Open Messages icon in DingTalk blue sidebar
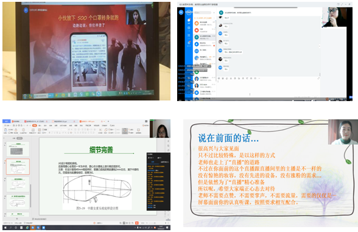 189,21
